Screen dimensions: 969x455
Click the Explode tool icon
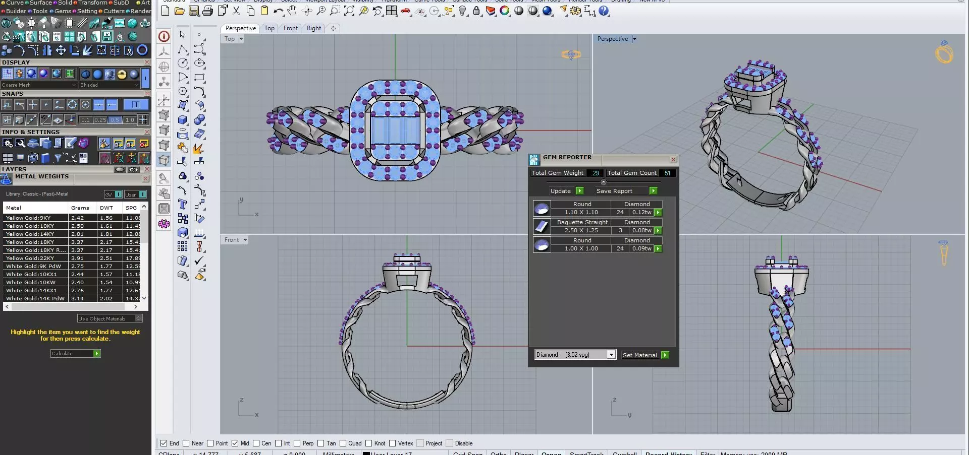coord(200,148)
